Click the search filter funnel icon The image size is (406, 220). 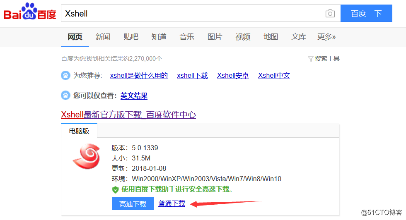point(310,59)
